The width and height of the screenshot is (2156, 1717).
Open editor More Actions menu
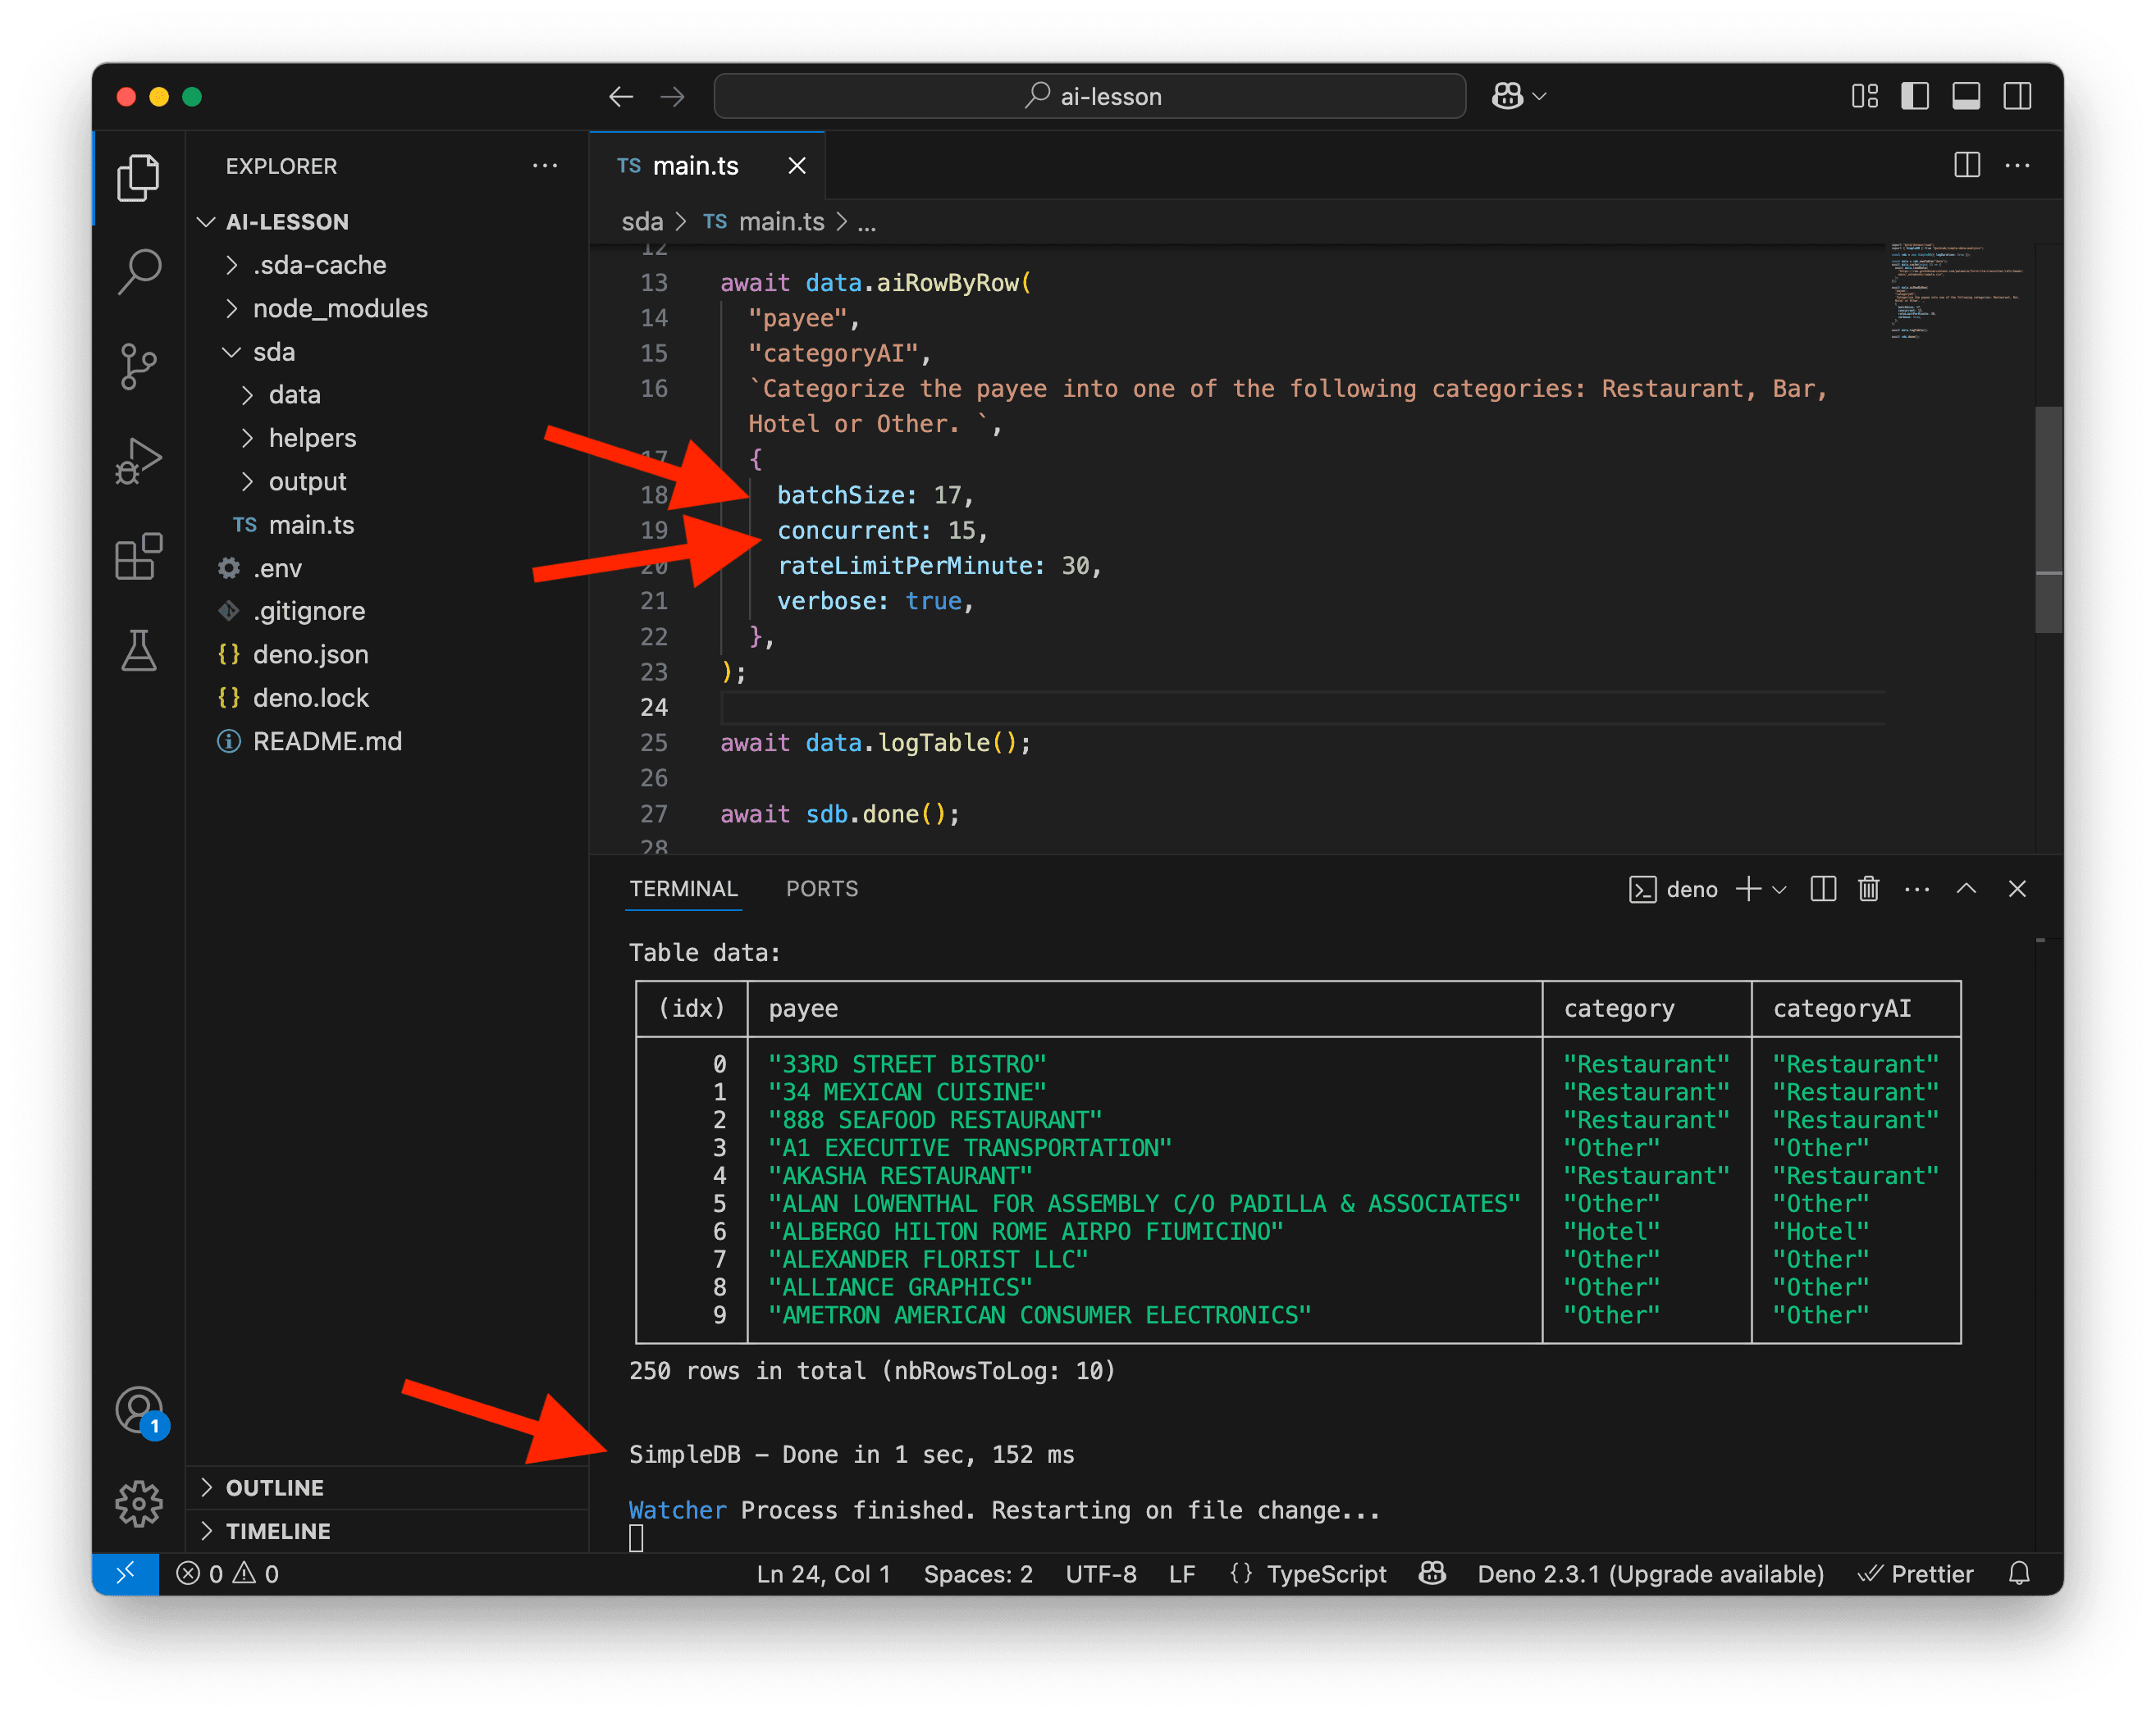pos(2017,165)
